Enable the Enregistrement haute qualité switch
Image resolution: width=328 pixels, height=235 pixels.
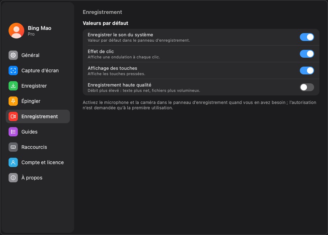click(307, 87)
